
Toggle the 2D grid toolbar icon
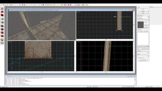click(x=2, y=5)
